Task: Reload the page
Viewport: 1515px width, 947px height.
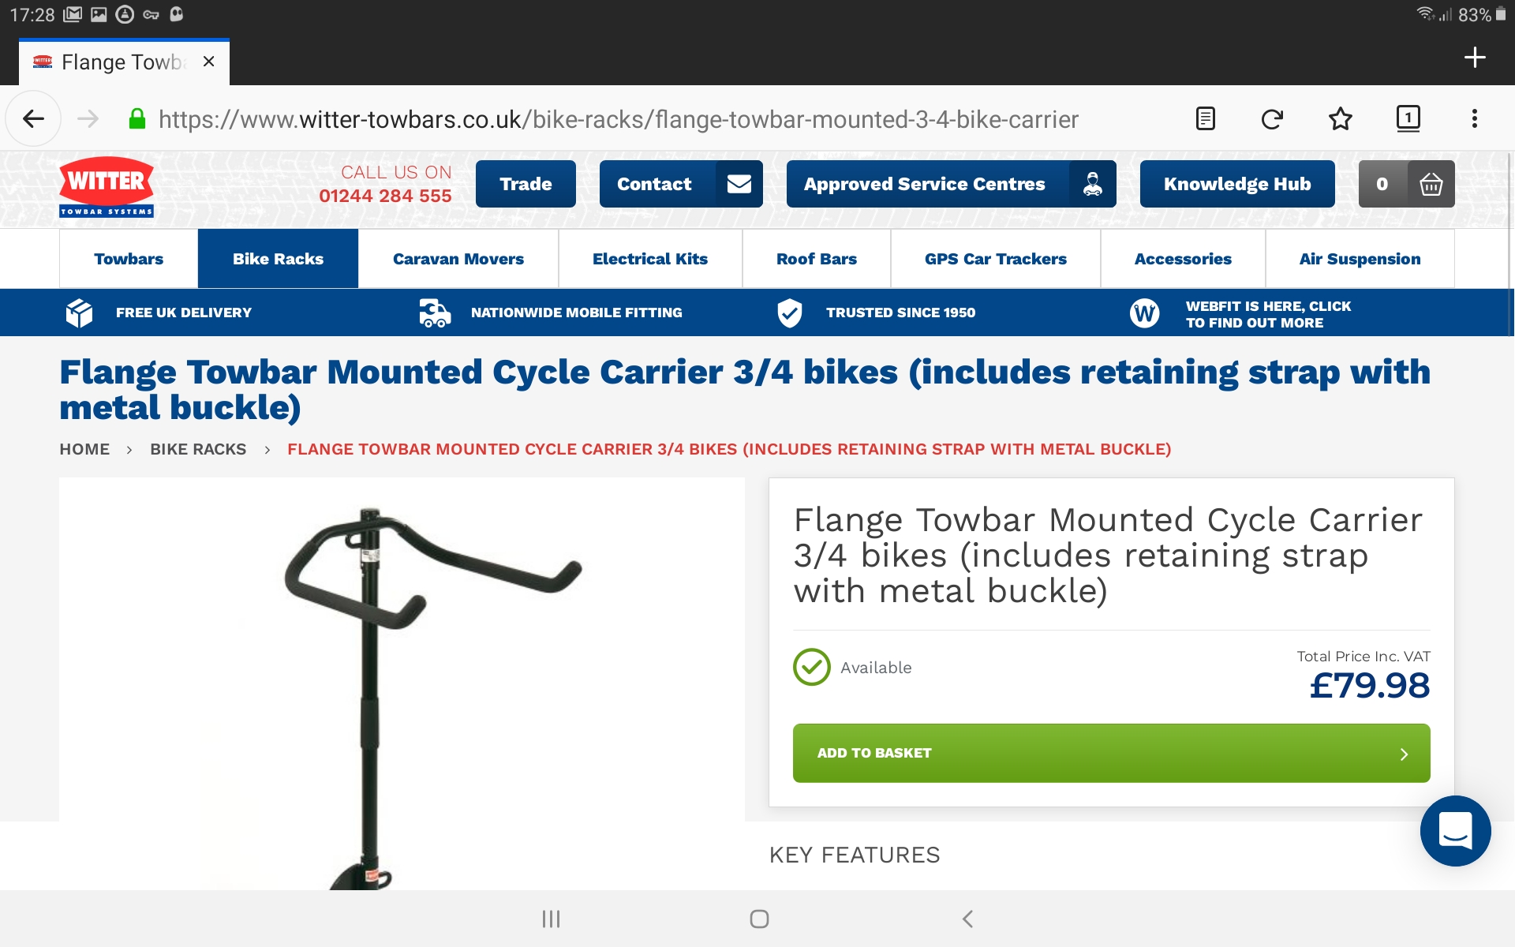Action: click(1272, 119)
